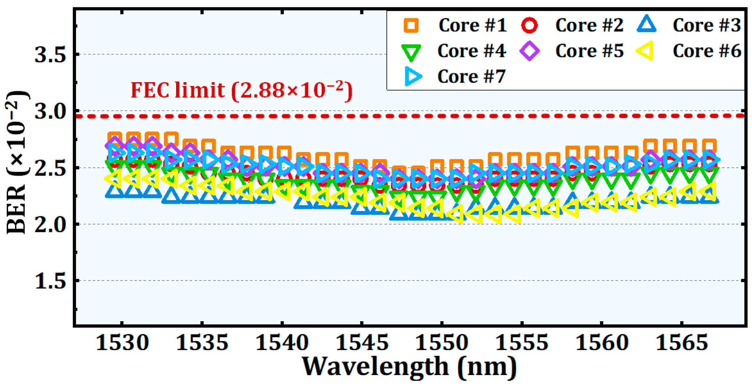Select the Core #4 legend label

point(472,51)
